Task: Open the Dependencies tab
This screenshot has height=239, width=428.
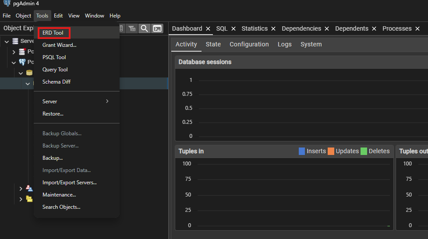Action: coord(301,28)
